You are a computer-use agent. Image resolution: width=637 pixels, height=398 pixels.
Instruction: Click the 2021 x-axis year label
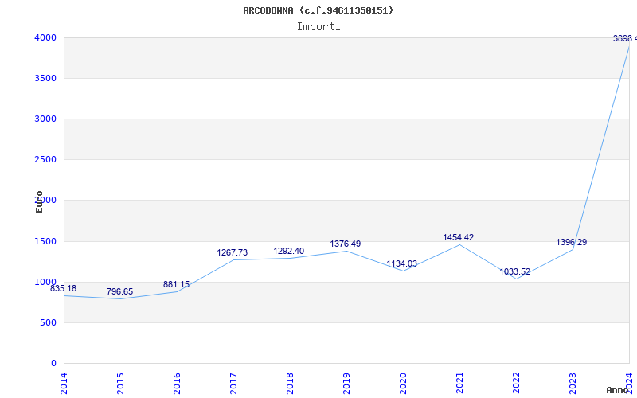click(x=459, y=383)
